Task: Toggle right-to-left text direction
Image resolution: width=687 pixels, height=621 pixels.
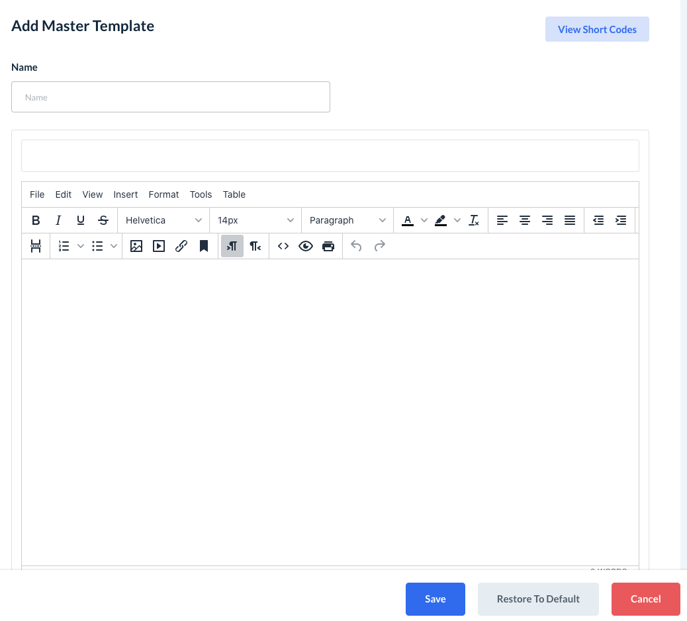Action: tap(255, 246)
